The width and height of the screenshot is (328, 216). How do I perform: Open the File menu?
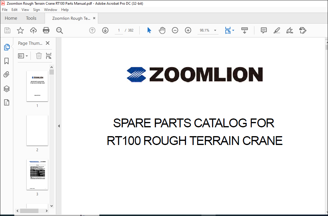(5, 10)
